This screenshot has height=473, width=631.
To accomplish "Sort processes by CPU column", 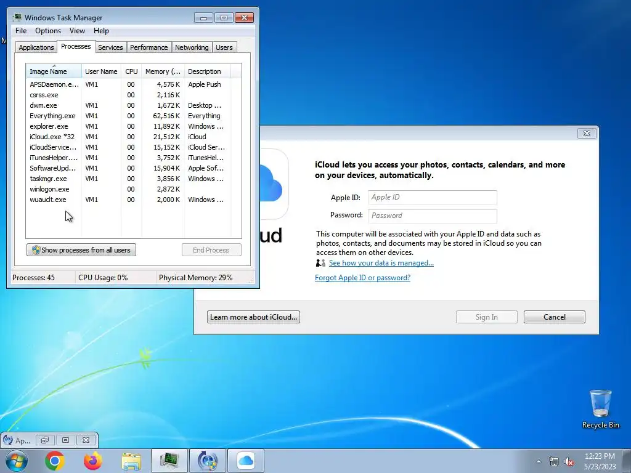I will [131, 71].
